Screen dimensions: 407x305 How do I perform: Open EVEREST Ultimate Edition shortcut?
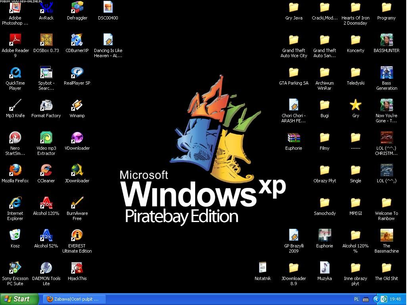click(x=77, y=235)
